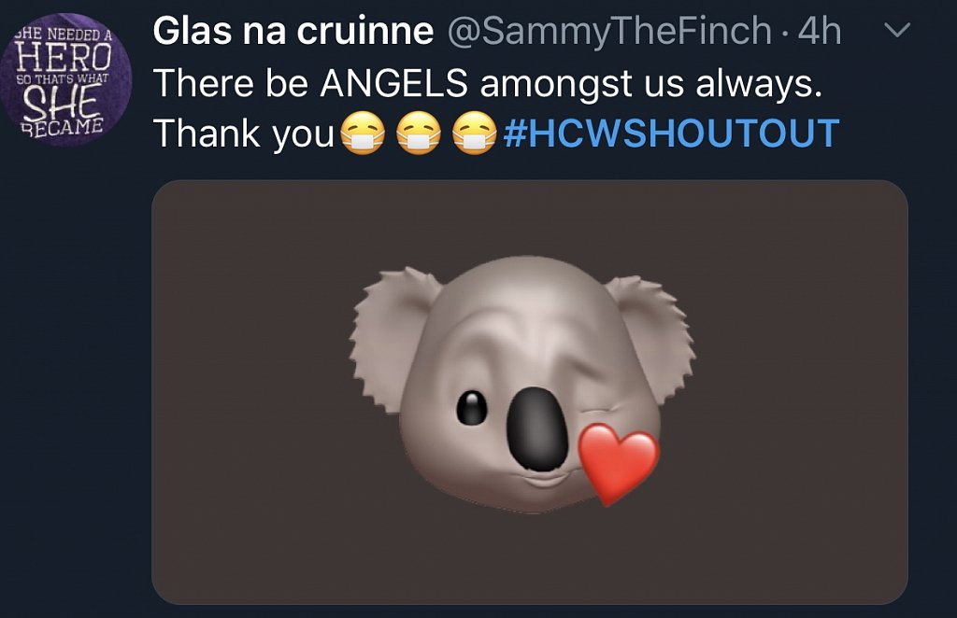Click the first face mask emoji
Image resolution: width=957 pixels, height=618 pixels.
tap(363, 133)
